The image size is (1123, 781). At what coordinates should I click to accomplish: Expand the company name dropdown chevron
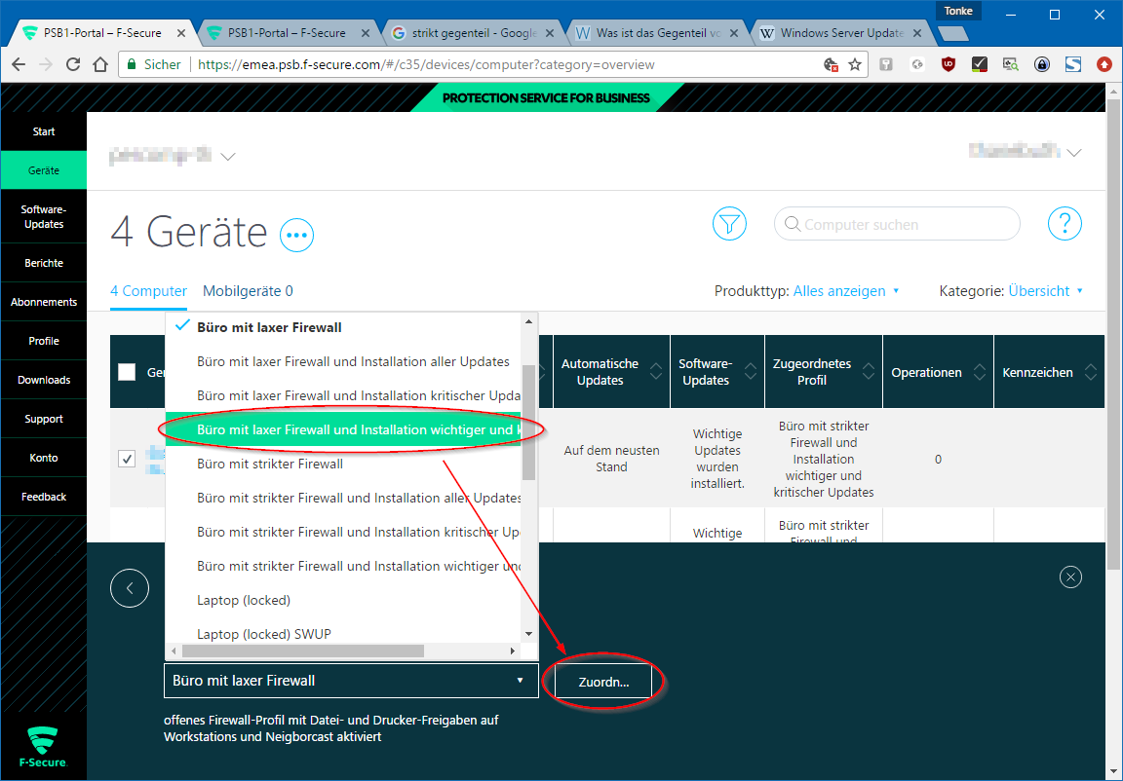[x=228, y=157]
